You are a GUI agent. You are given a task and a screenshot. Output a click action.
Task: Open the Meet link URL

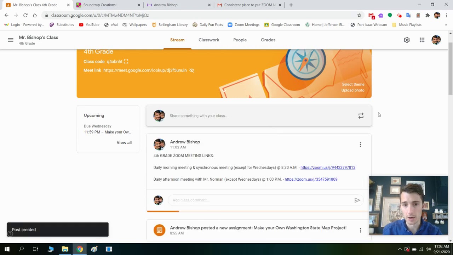click(x=145, y=70)
